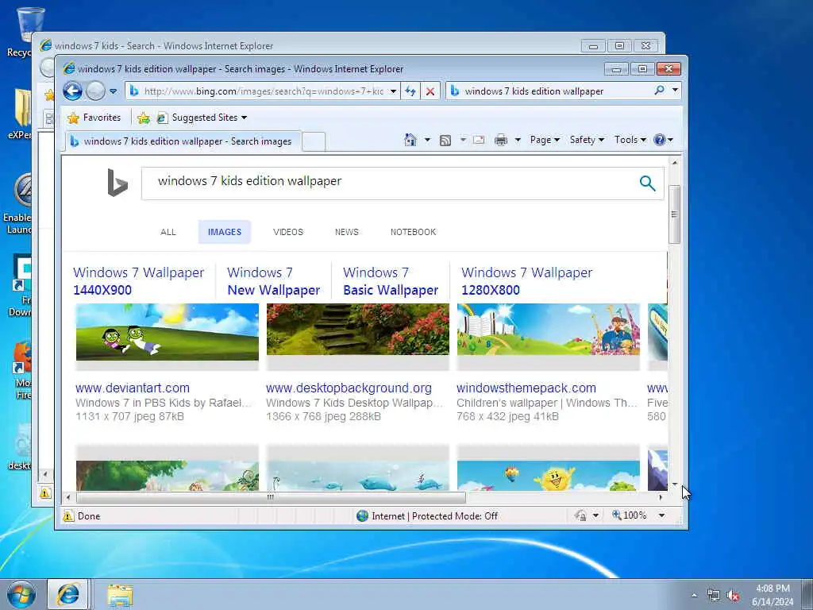813x610 pixels.
Task: Open the Page menu
Action: [545, 140]
